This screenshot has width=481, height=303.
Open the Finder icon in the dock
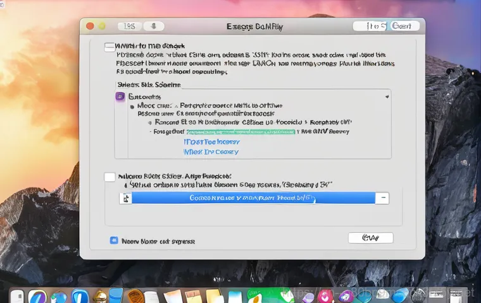(17, 296)
